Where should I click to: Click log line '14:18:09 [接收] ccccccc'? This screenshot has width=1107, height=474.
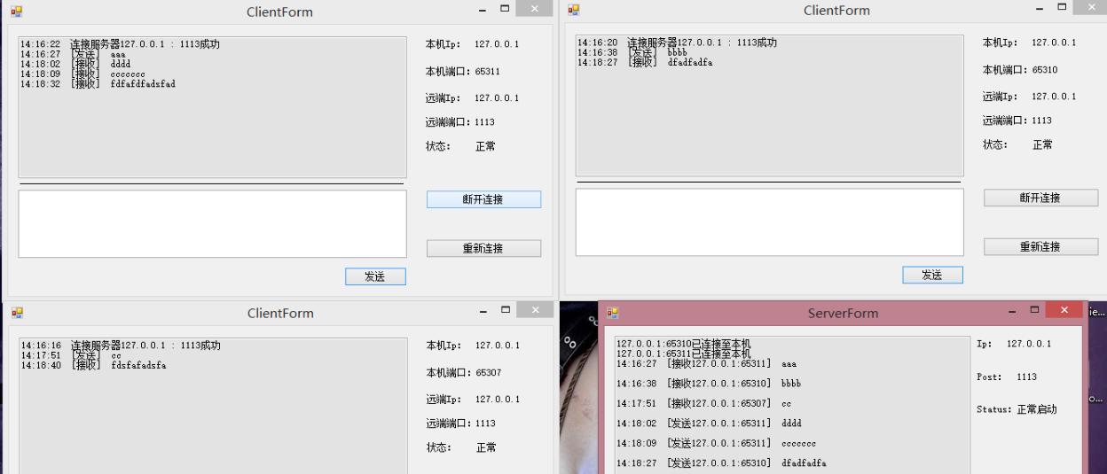point(82,74)
